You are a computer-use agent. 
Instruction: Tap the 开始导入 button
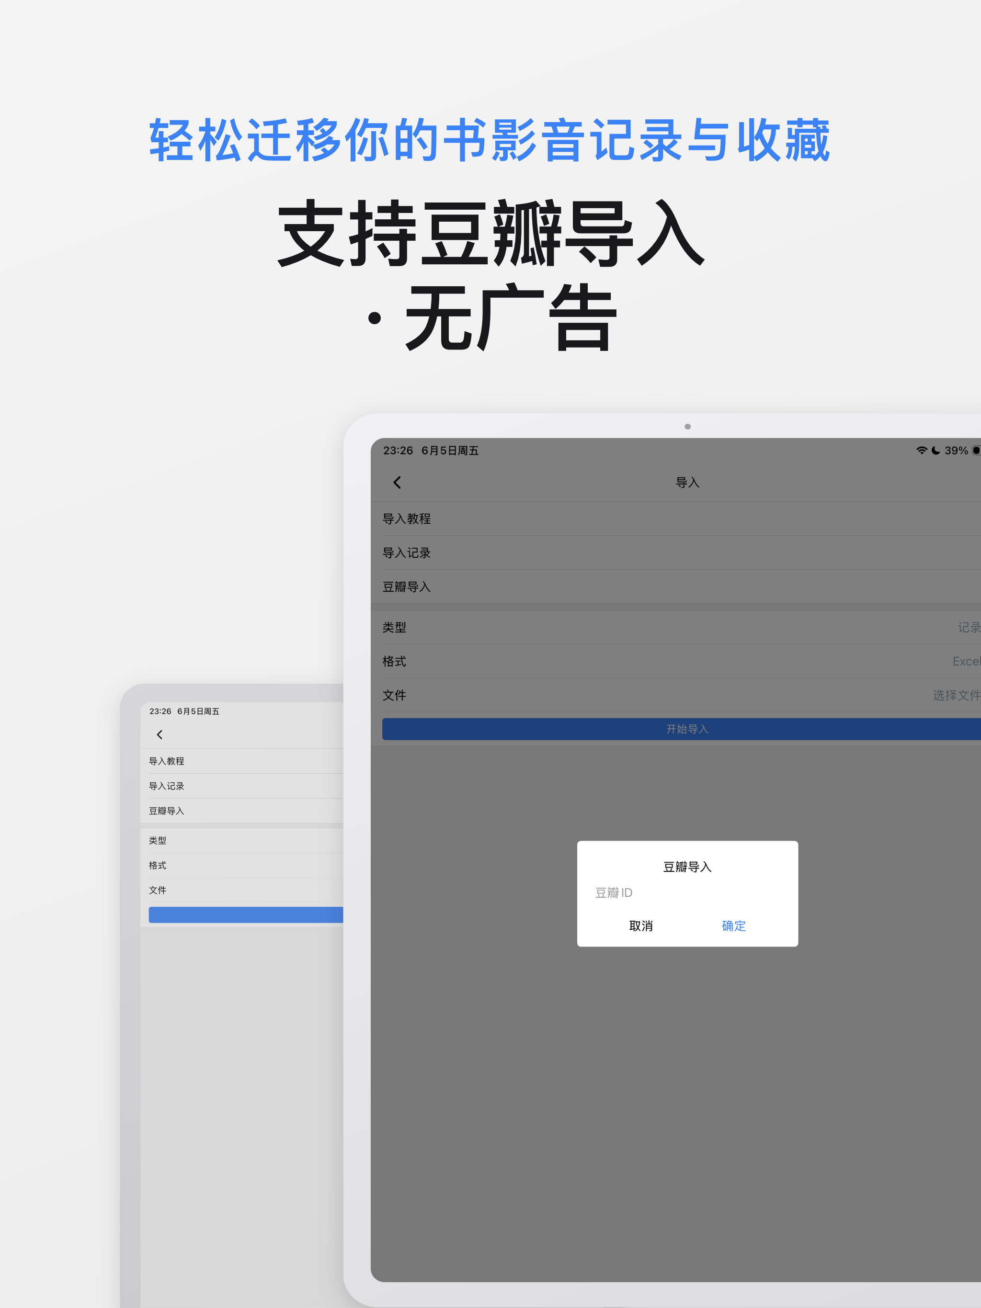coord(682,729)
